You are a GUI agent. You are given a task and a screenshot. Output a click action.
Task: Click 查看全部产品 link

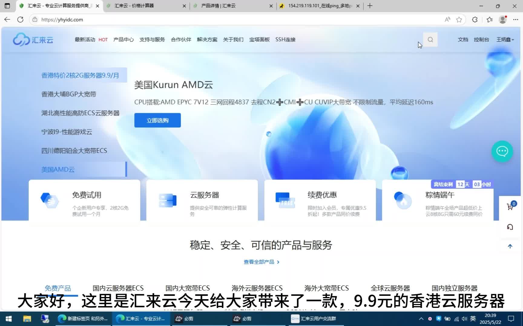click(261, 262)
